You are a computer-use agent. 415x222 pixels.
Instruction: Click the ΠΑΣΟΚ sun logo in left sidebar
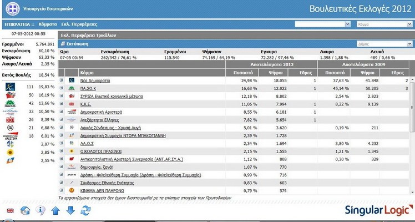pyautogui.click(x=11, y=103)
